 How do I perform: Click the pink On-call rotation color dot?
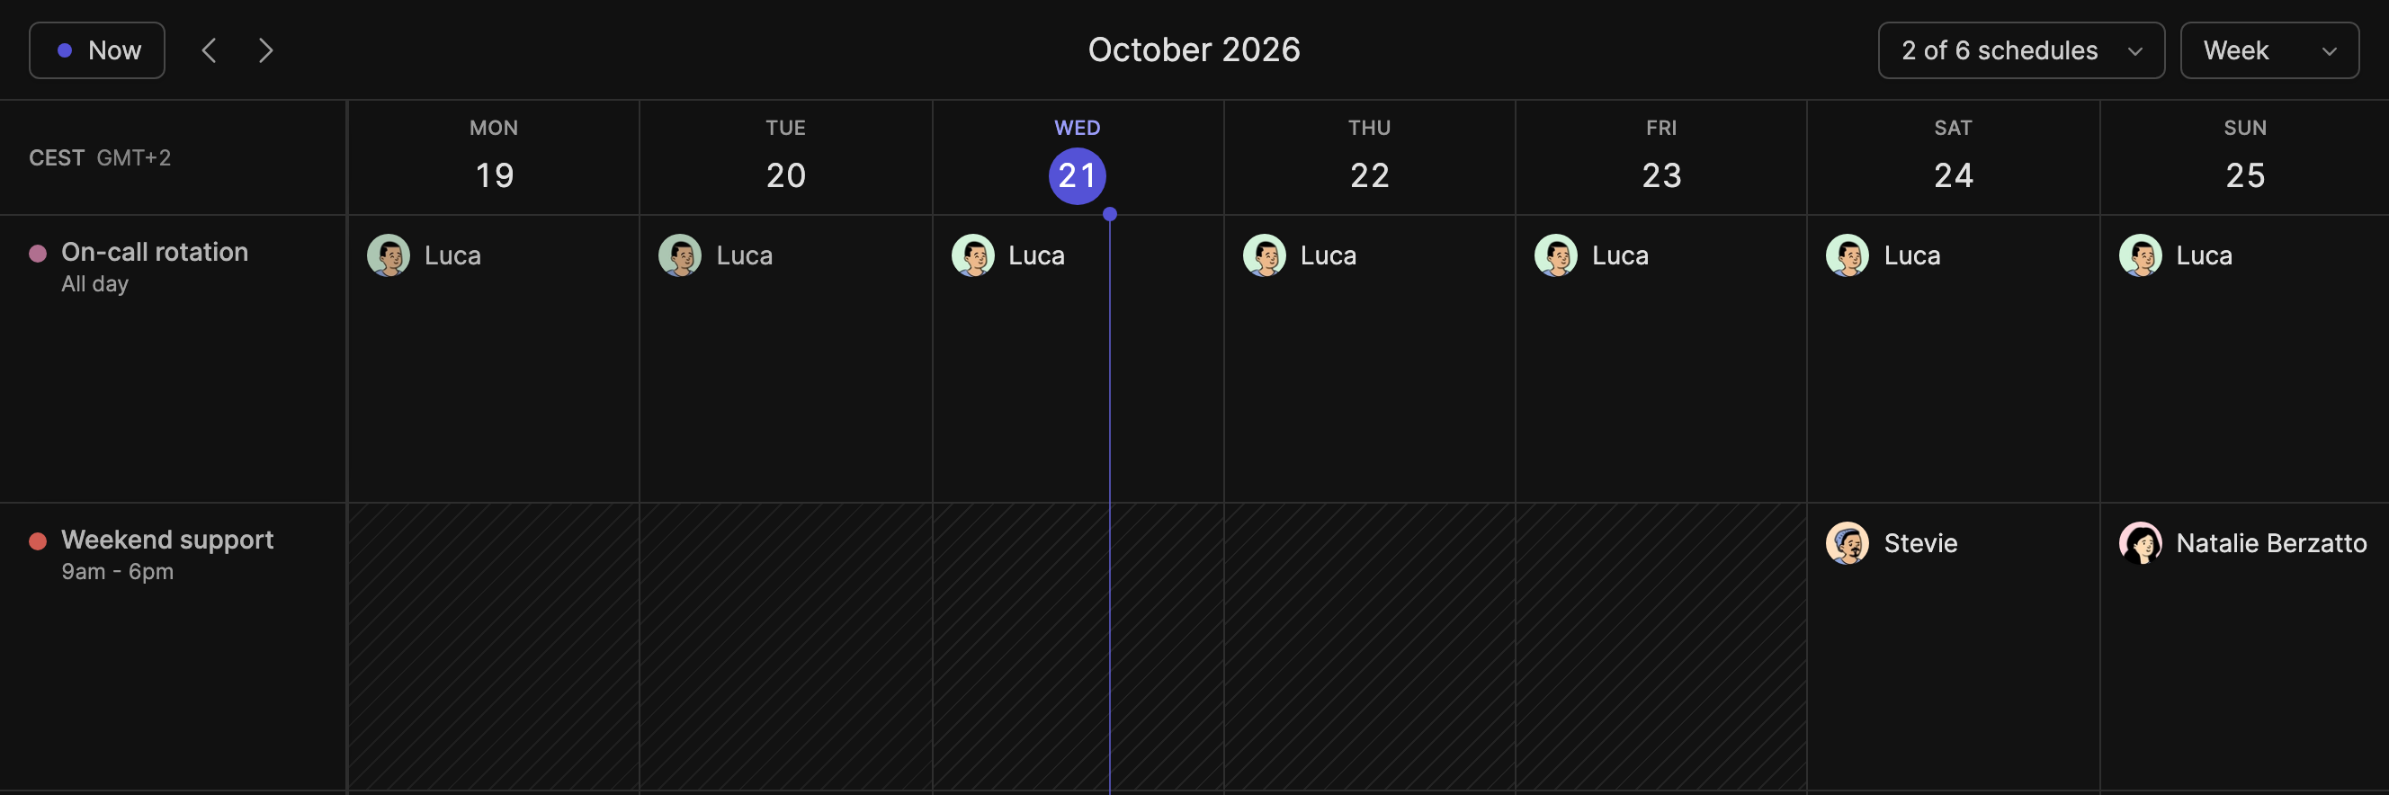(x=38, y=254)
